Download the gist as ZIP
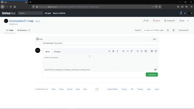This screenshot has height=109, width=194. (x=183, y=30)
